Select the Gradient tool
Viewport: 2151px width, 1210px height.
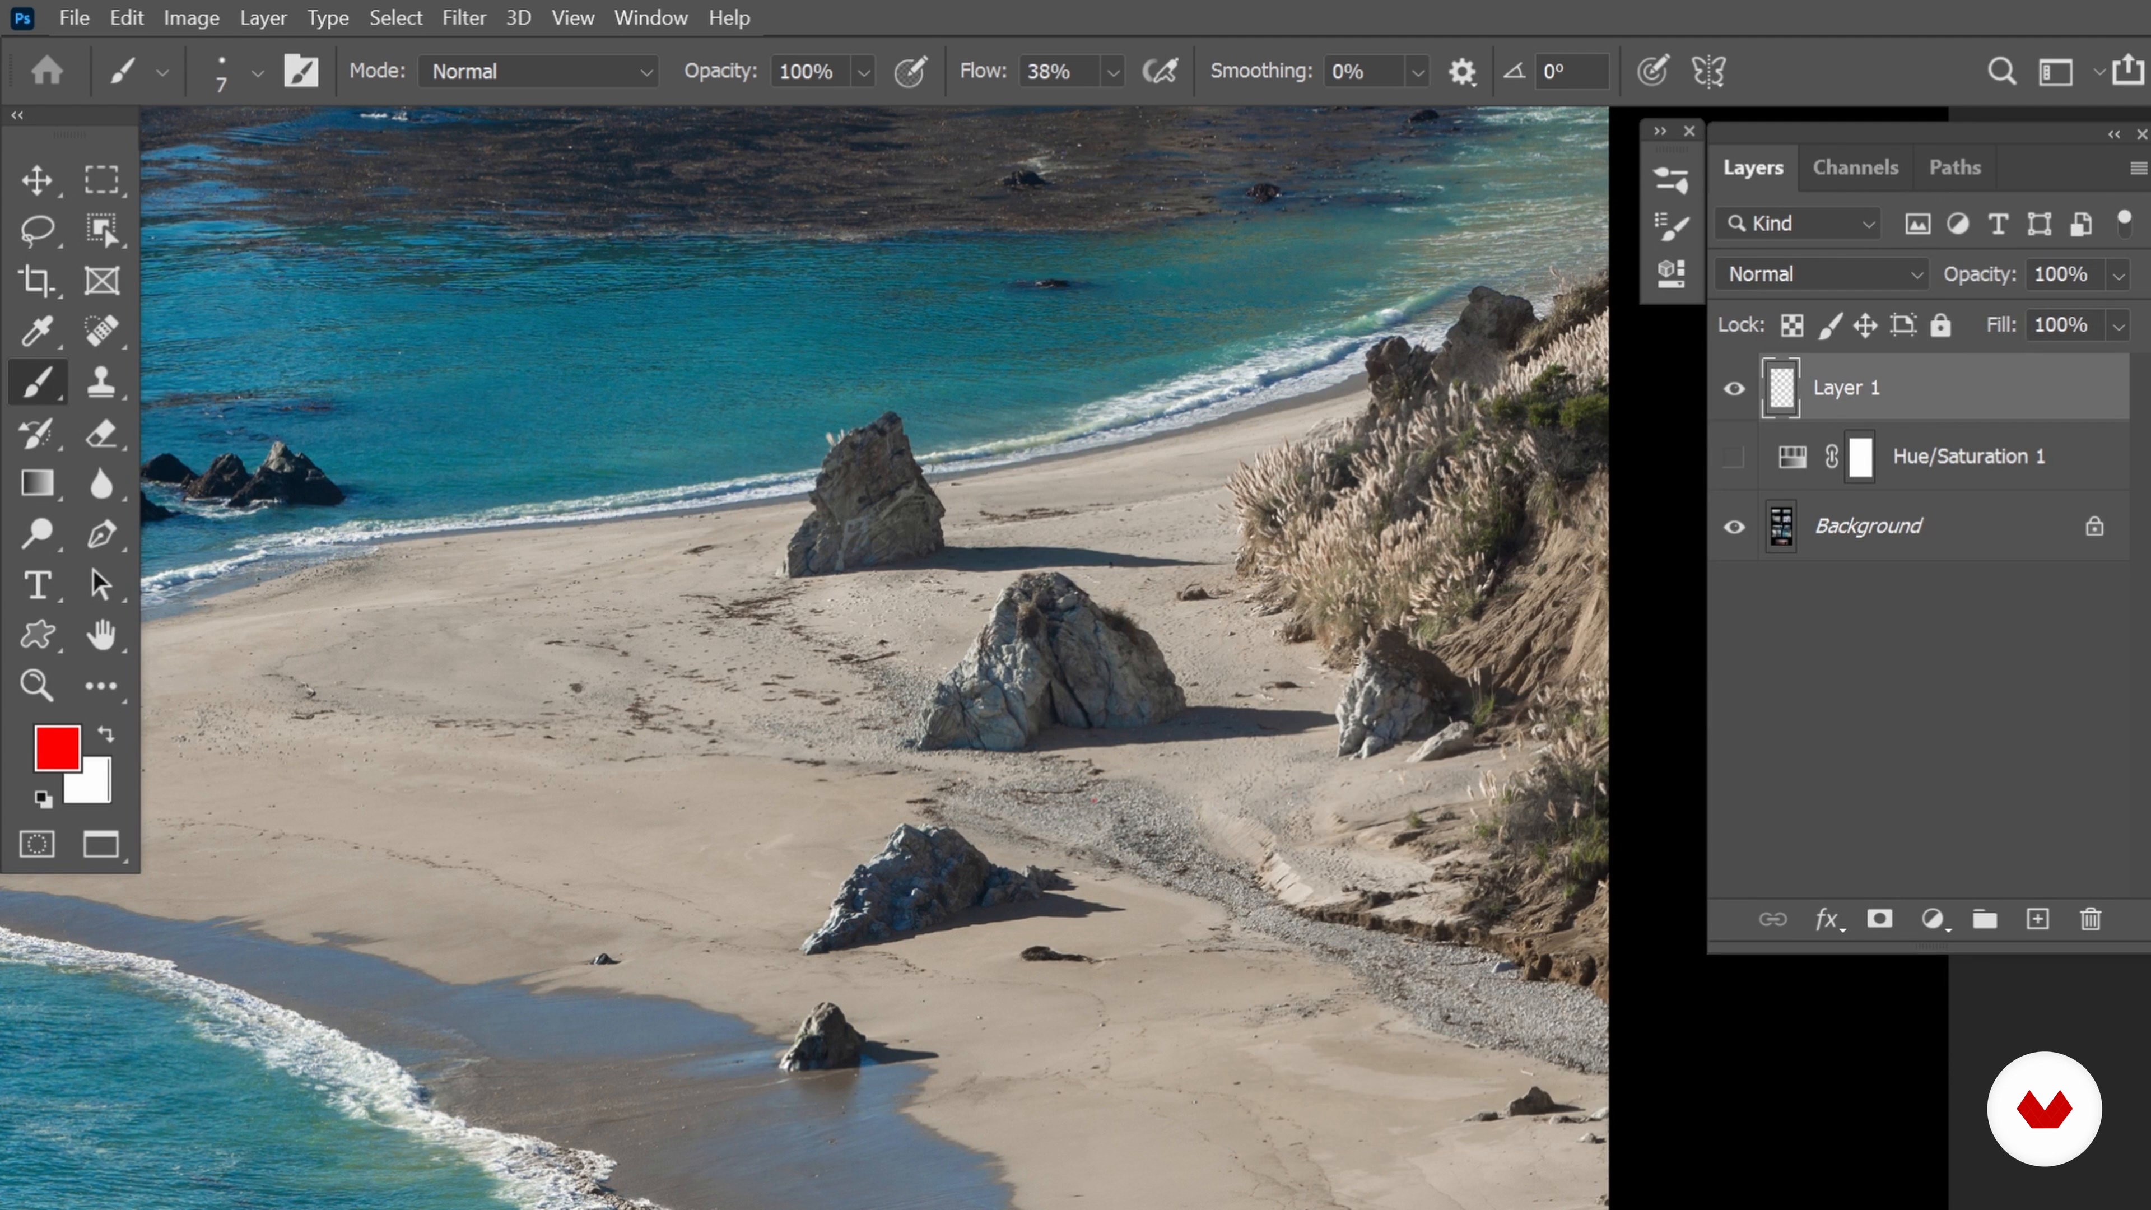[37, 483]
